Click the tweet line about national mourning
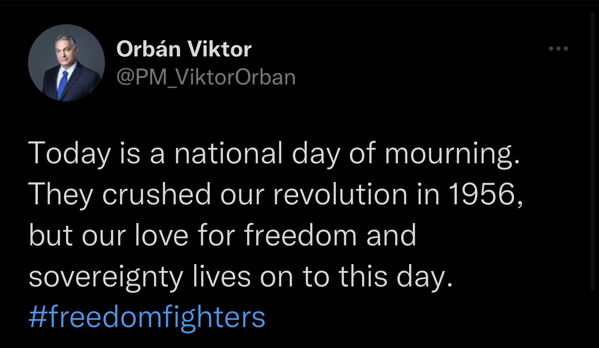 [273, 153]
